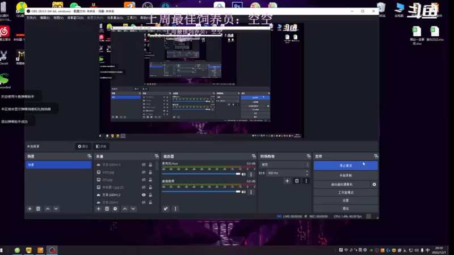Toggle lock on 文本 (GDI+) 2 source
The width and height of the screenshot is (454, 255).
(x=150, y=195)
